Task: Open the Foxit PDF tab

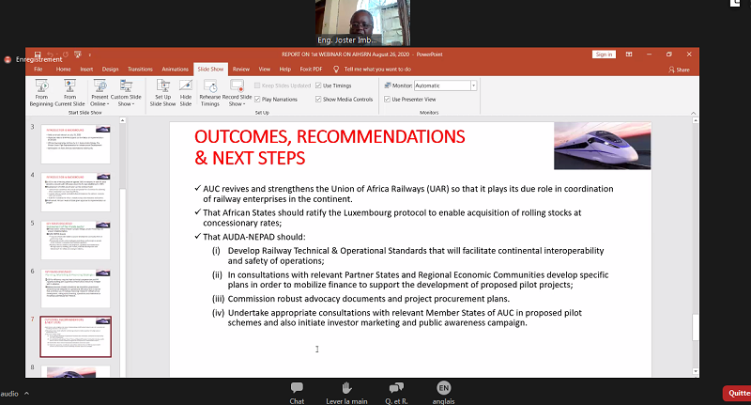Action: [311, 70]
